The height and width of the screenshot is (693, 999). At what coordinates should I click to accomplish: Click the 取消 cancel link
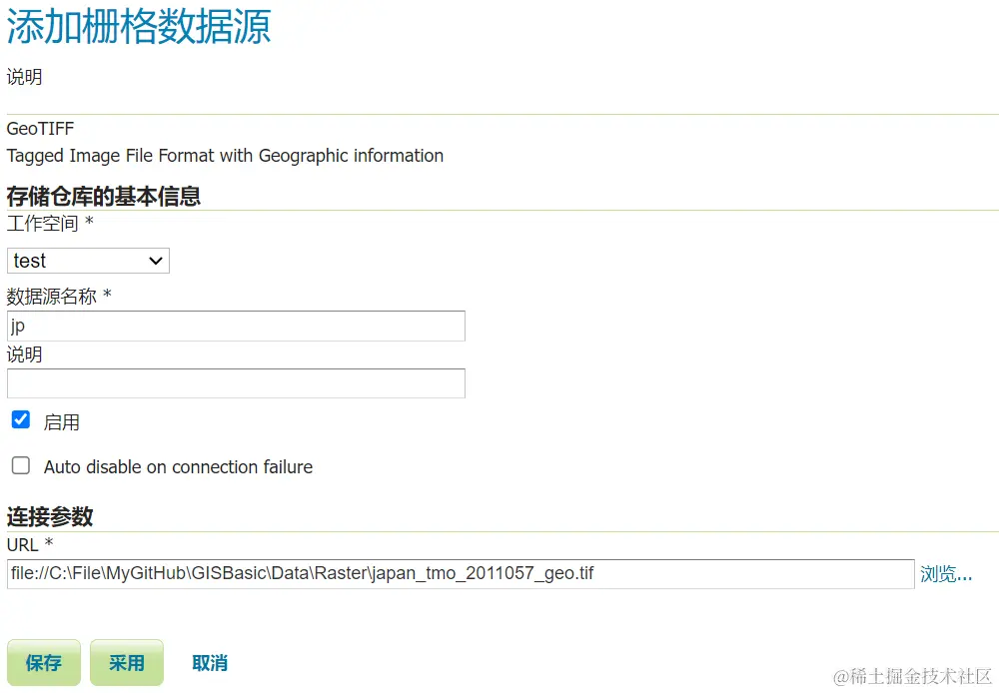tap(209, 662)
